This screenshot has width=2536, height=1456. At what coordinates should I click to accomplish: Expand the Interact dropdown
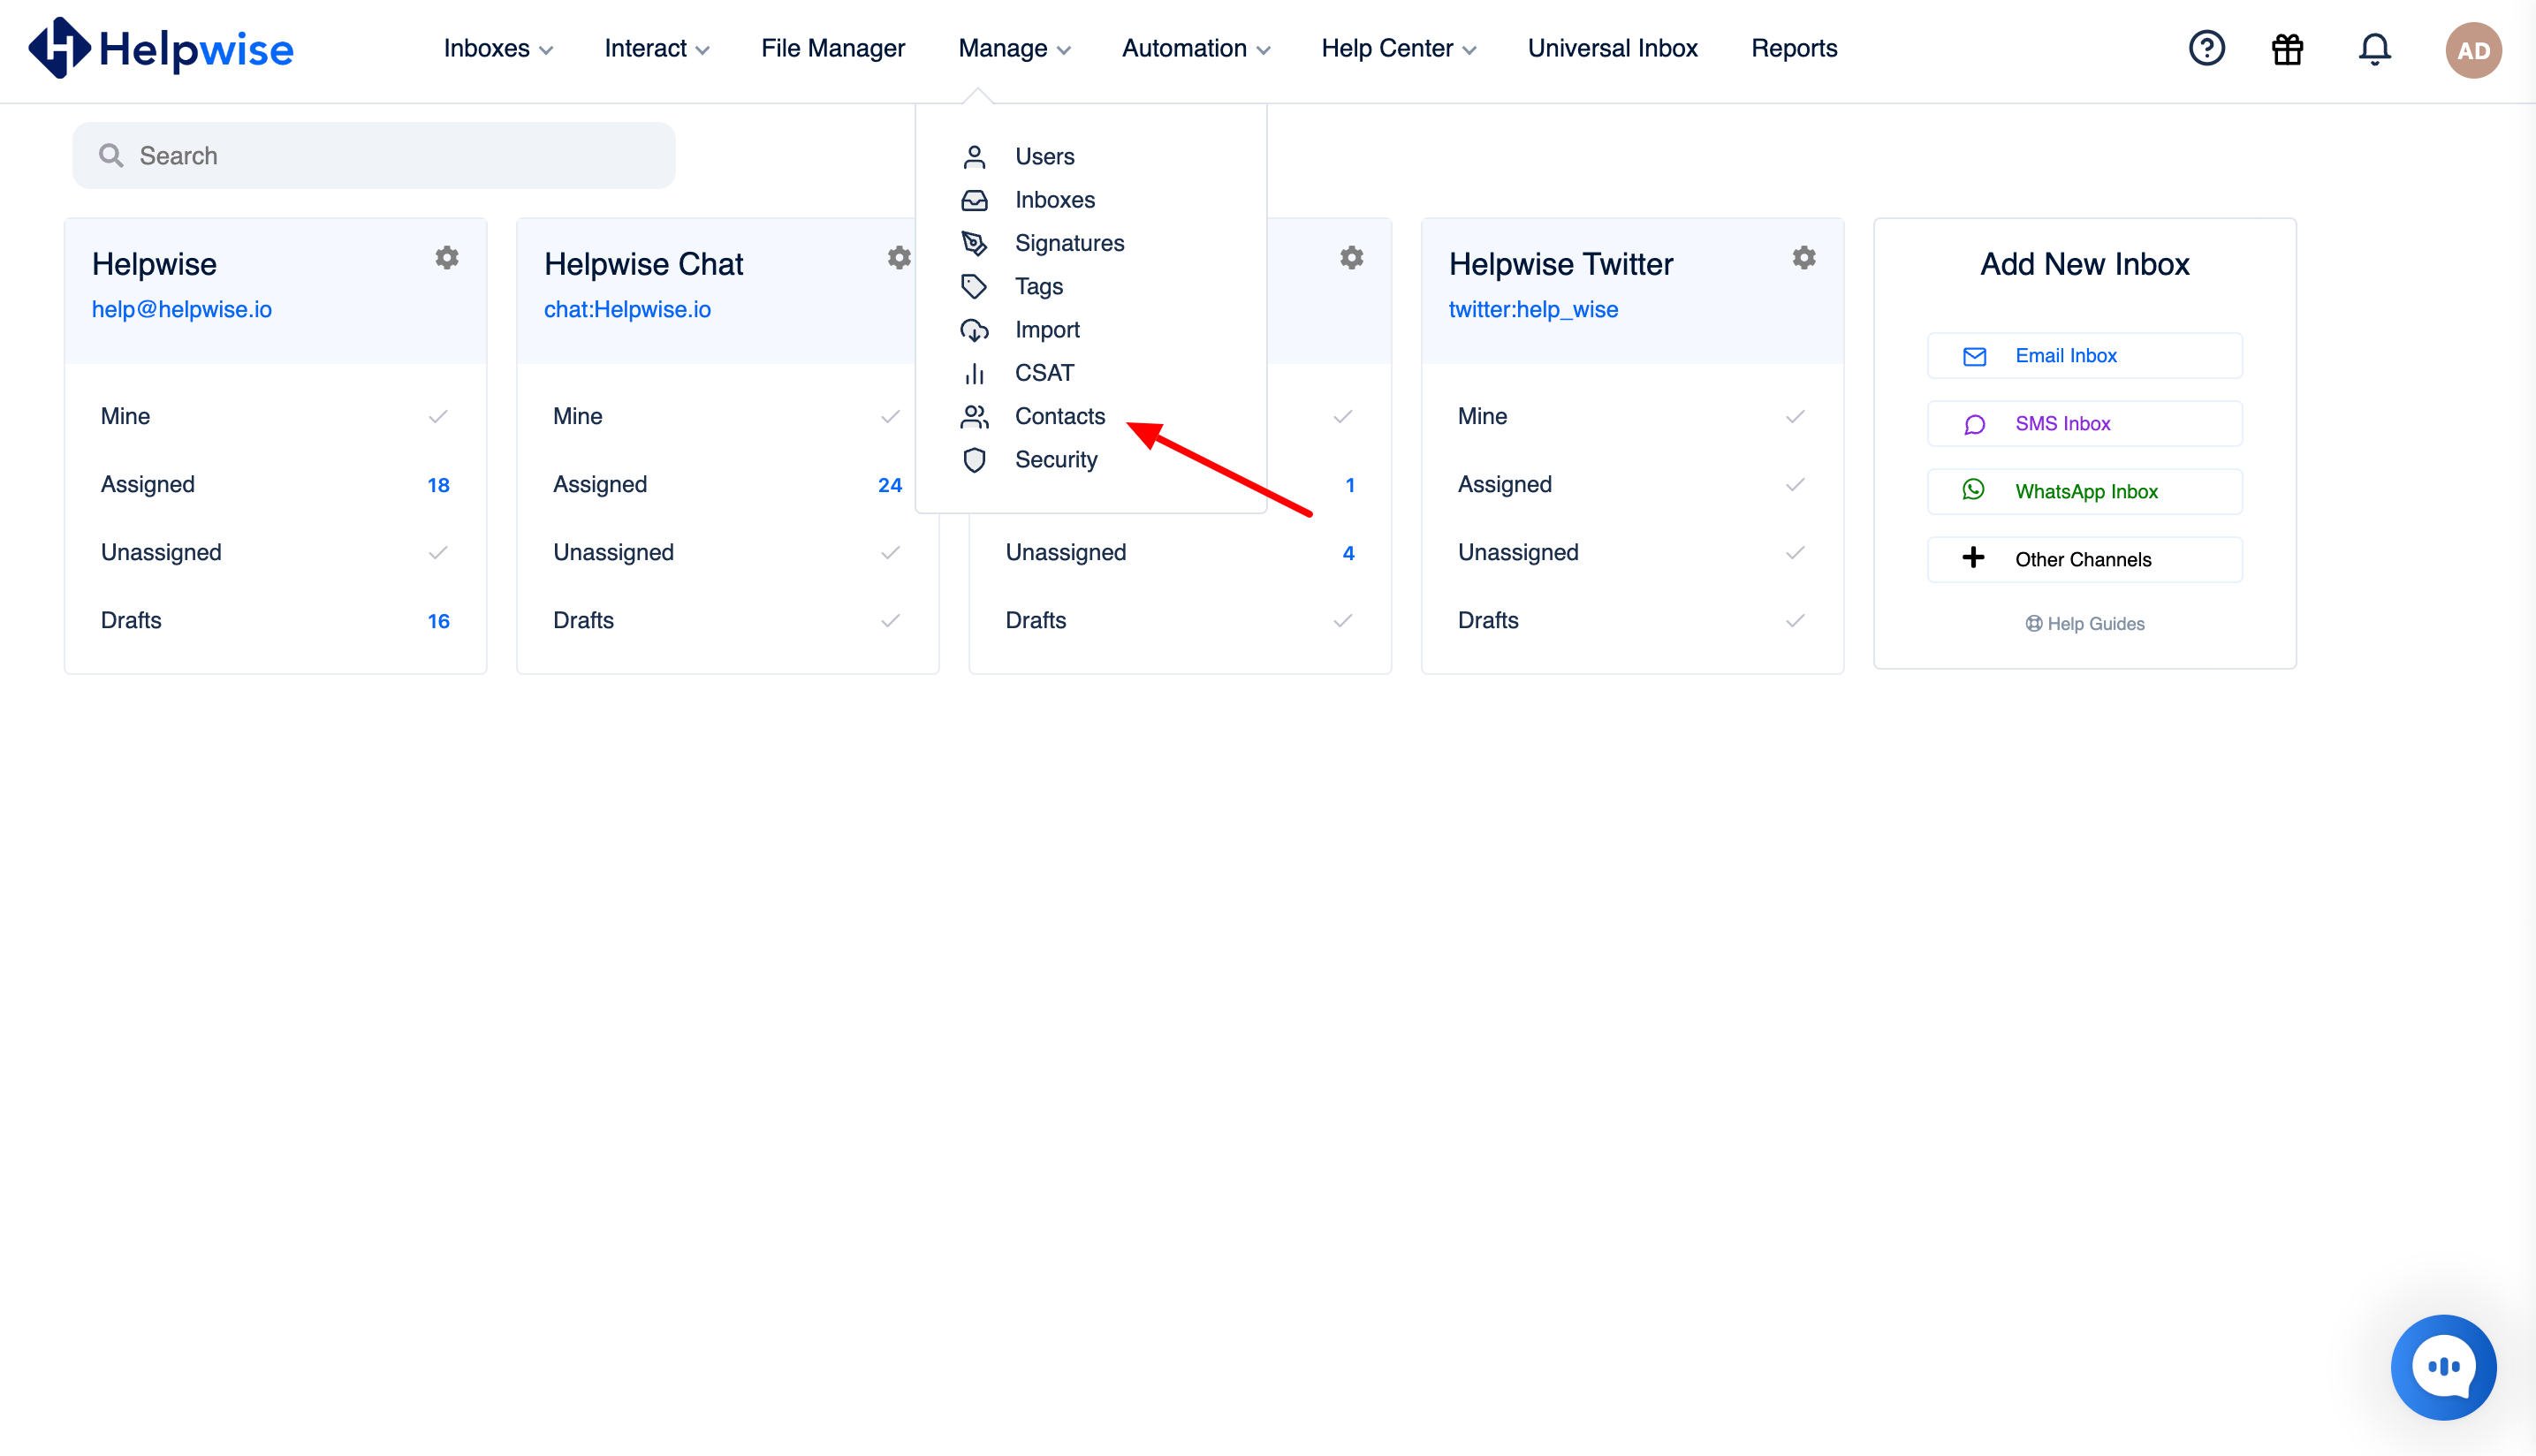click(x=657, y=48)
